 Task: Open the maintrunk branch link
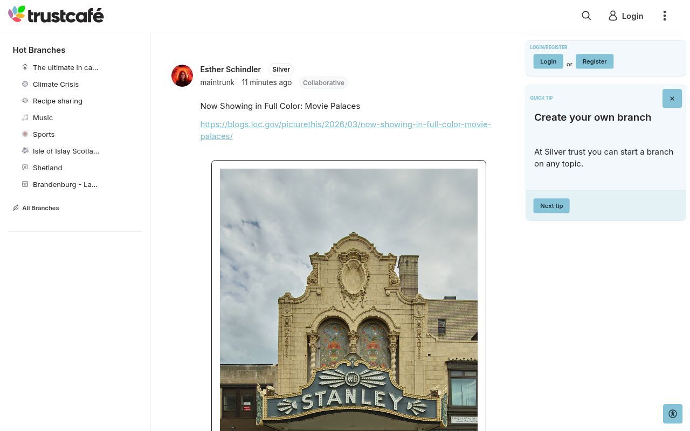point(217,82)
